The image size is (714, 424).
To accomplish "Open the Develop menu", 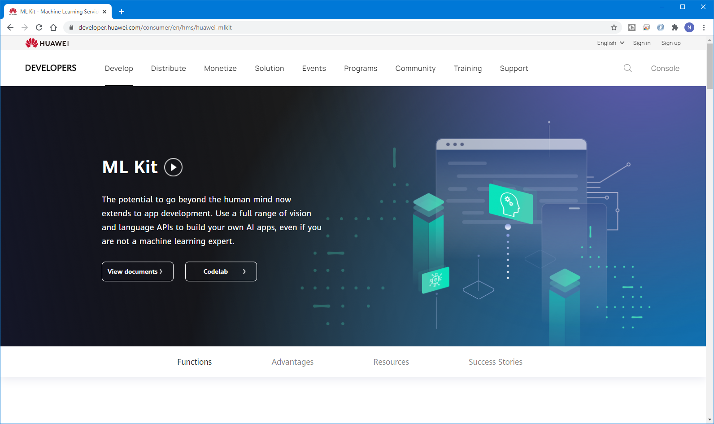I will [x=119, y=68].
